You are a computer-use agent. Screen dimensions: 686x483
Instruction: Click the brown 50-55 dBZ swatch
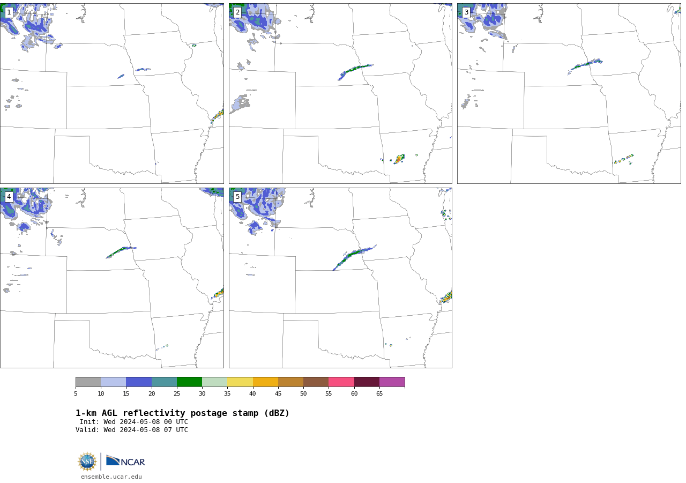coord(316,382)
